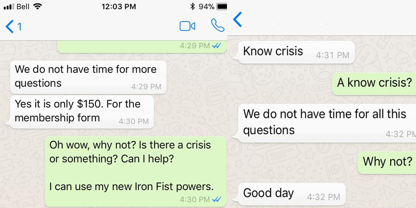The height and width of the screenshot is (208, 416).
Task: Tap cellular signal bars icon
Action: point(9,7)
